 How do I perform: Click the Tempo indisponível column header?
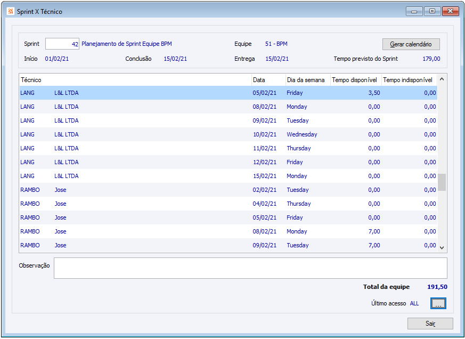coord(409,80)
